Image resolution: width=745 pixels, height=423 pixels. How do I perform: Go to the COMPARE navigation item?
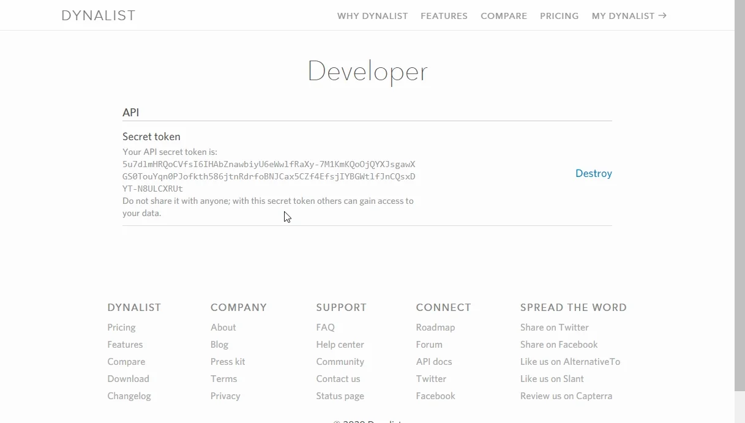click(x=504, y=16)
